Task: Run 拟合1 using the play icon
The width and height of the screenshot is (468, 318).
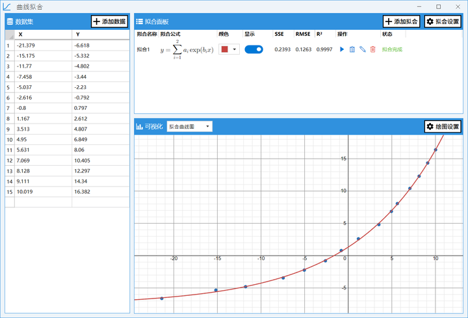Action: [342, 49]
